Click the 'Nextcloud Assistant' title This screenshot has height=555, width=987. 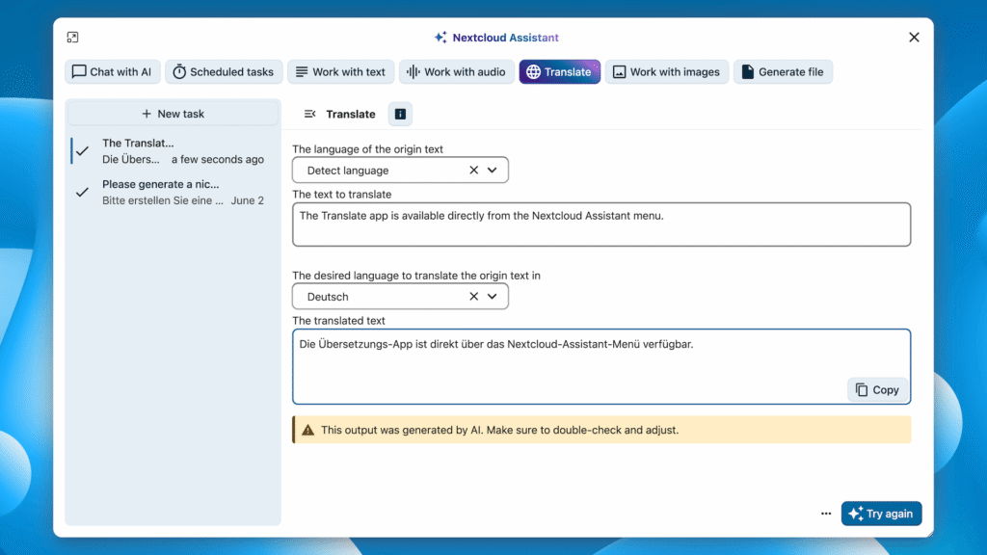tap(505, 38)
